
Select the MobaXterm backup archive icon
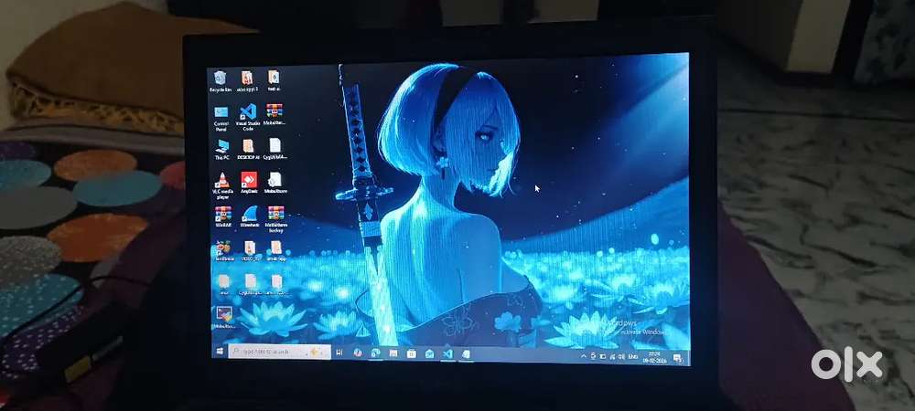pos(275,214)
